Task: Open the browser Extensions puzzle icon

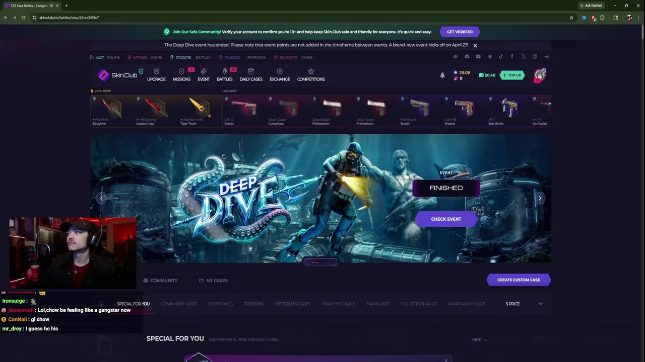Action: tap(602, 18)
